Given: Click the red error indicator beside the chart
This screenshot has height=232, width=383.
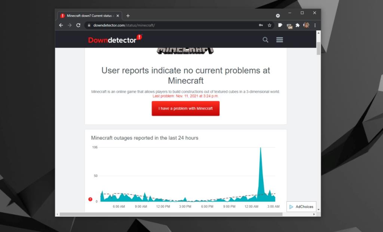Looking at the screenshot, I should click(x=90, y=199).
